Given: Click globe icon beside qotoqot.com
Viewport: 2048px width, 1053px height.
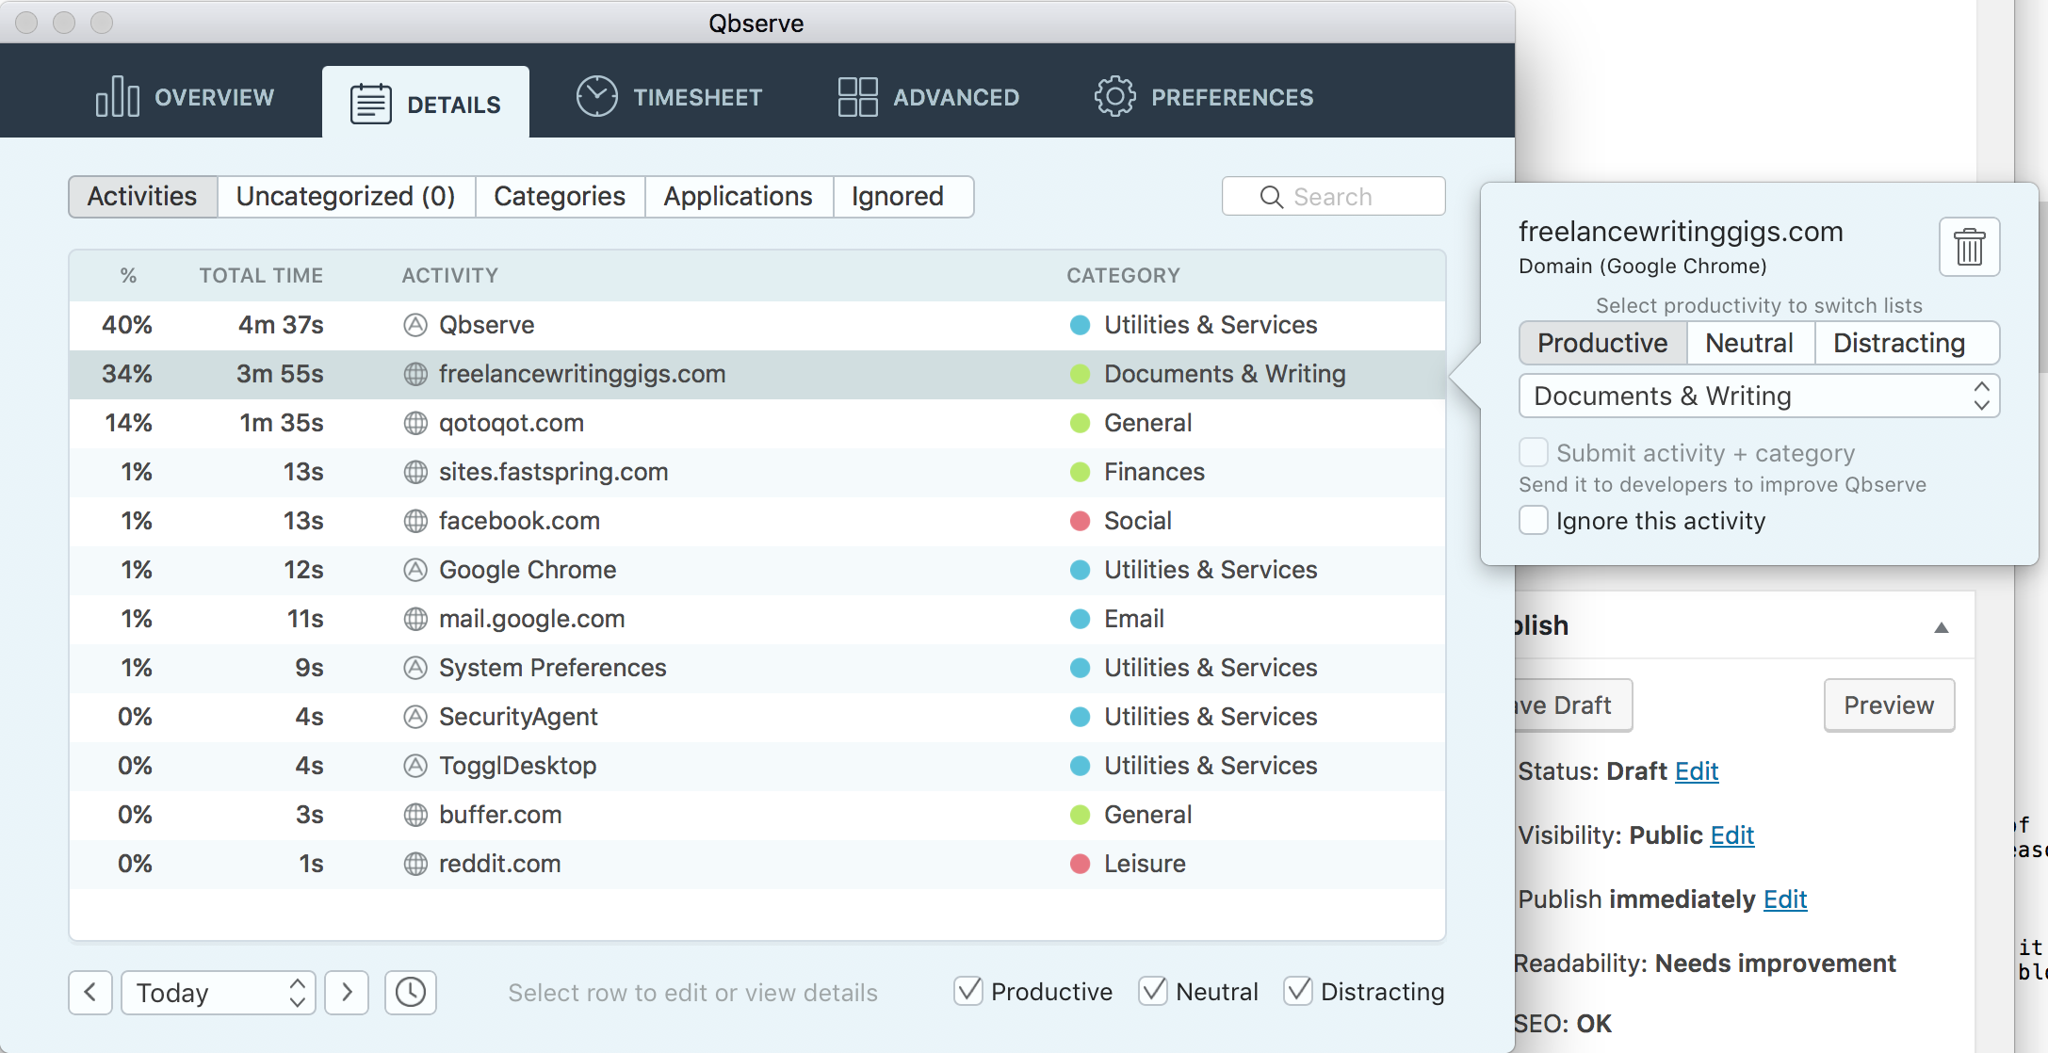Looking at the screenshot, I should coord(415,423).
